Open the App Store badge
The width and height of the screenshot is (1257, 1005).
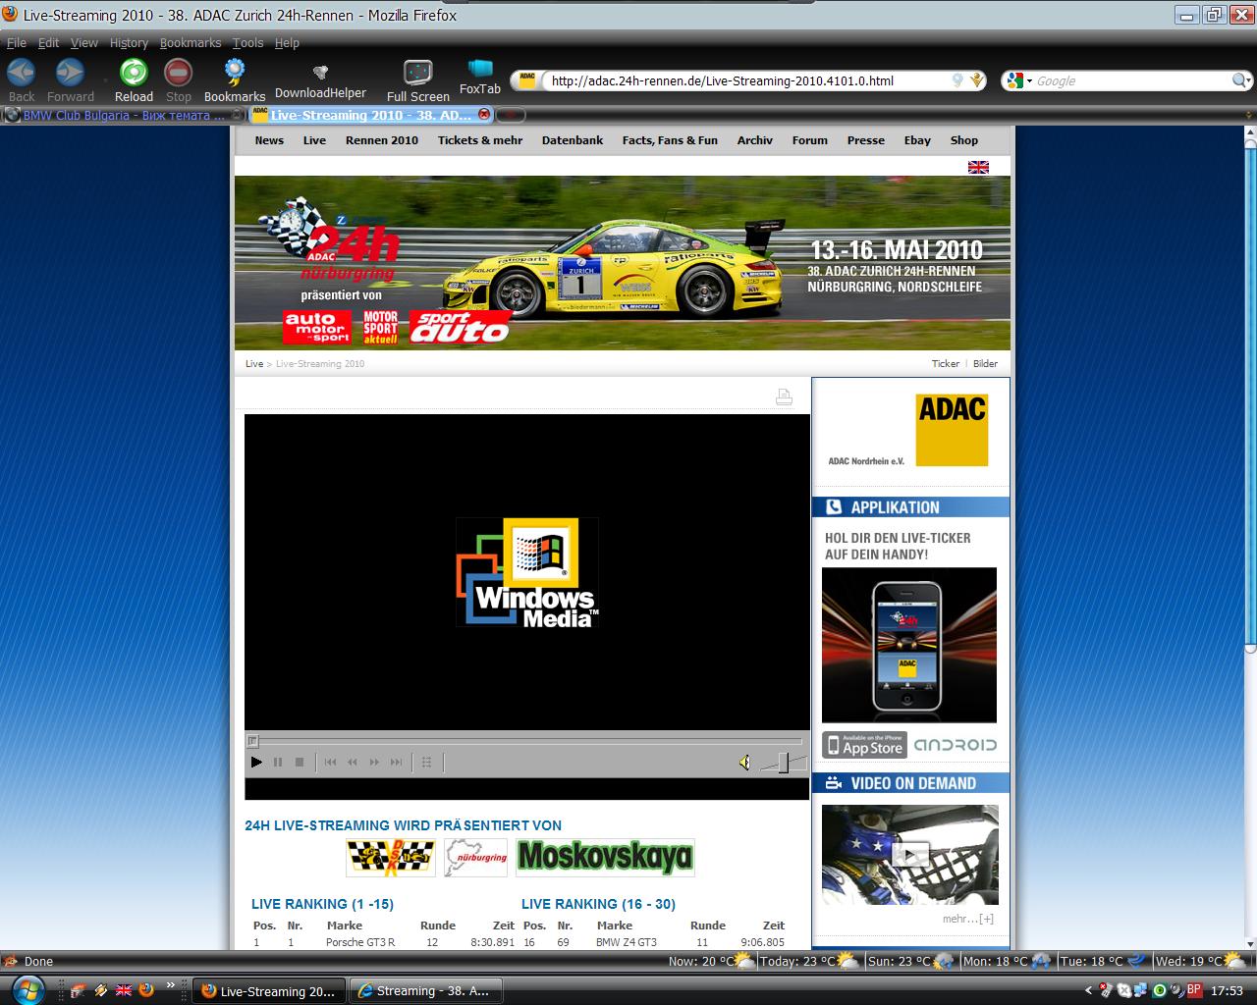(x=864, y=745)
